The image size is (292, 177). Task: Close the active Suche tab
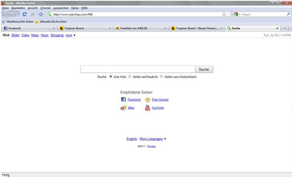point(277,29)
